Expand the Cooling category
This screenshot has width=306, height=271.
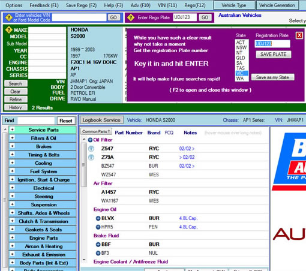[x=12, y=162]
